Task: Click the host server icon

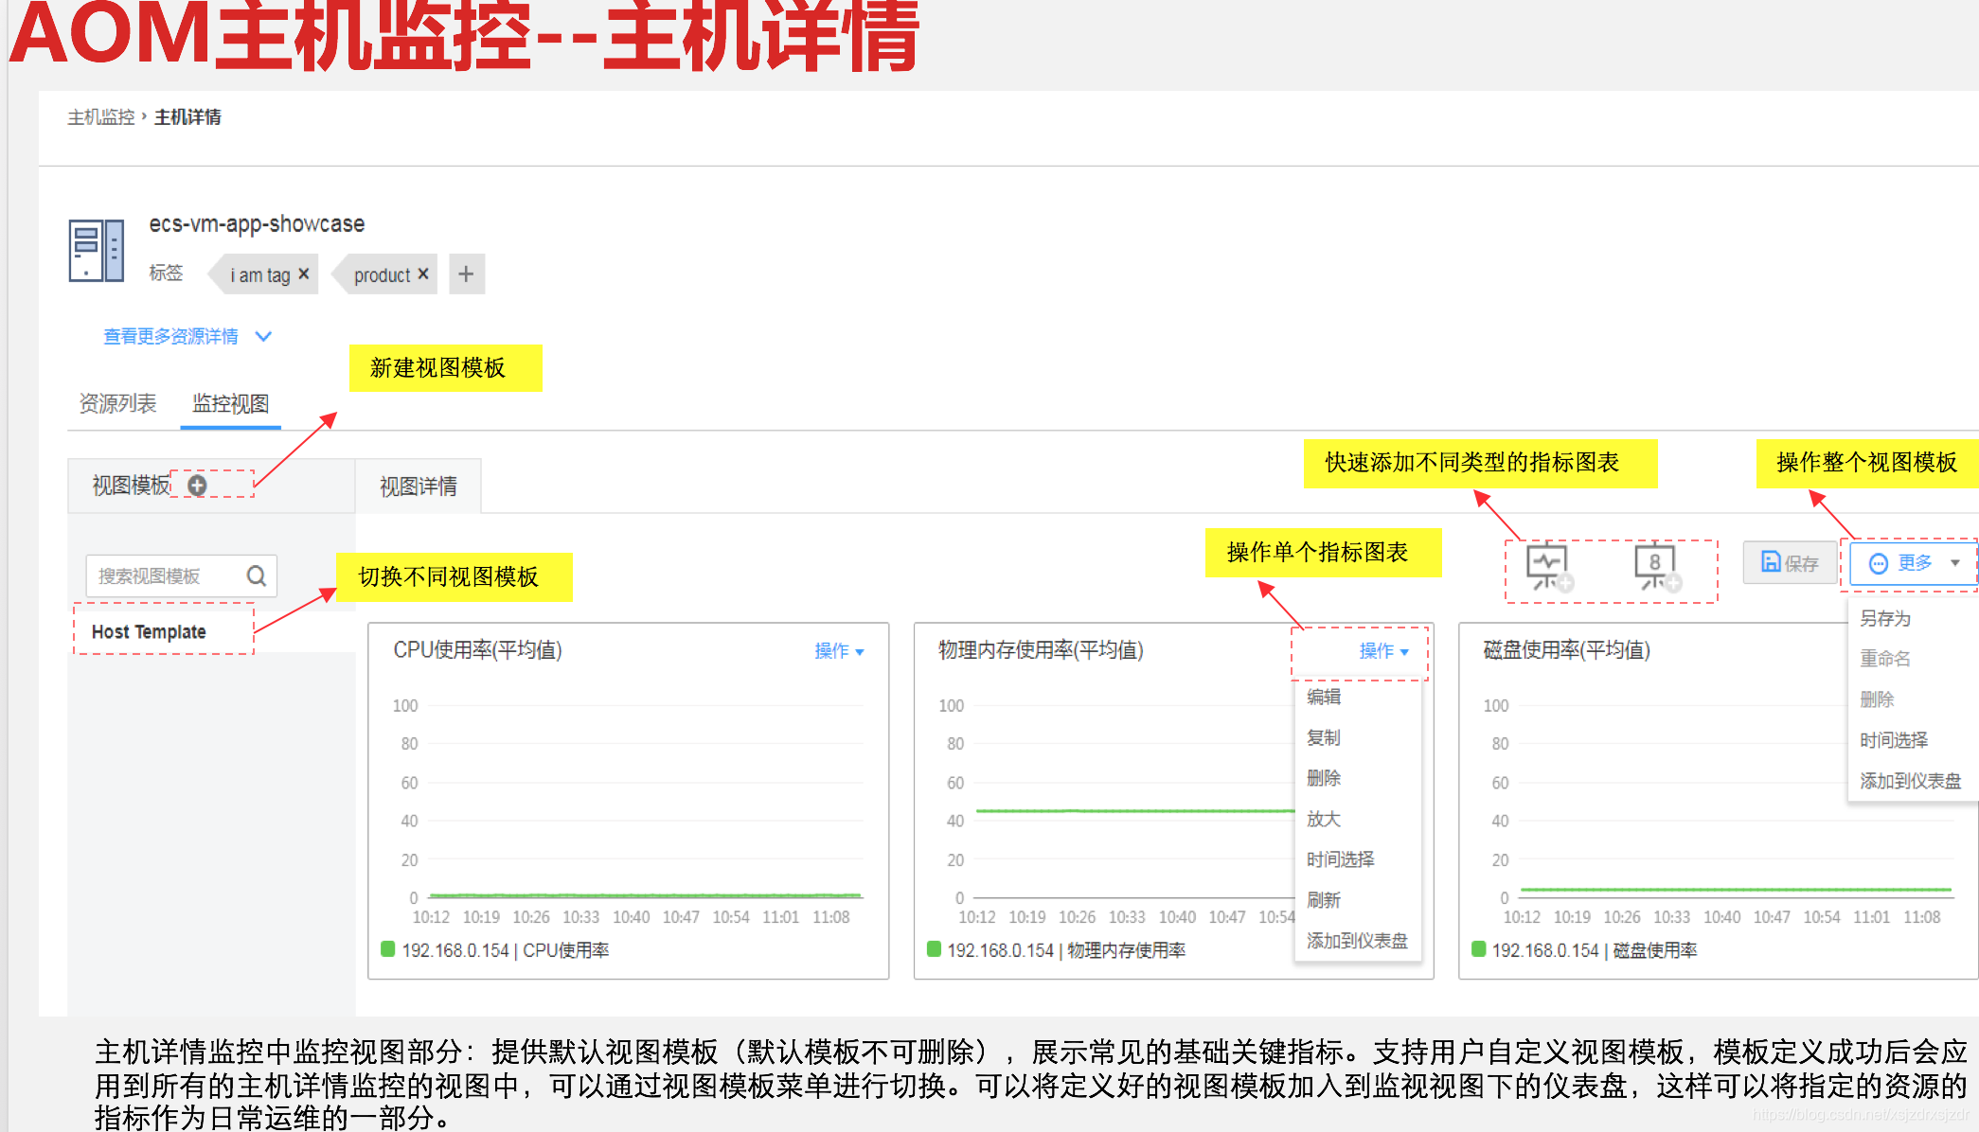Action: click(96, 251)
